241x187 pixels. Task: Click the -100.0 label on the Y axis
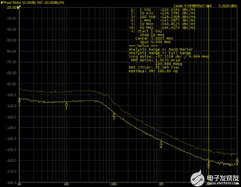coord(11,95)
